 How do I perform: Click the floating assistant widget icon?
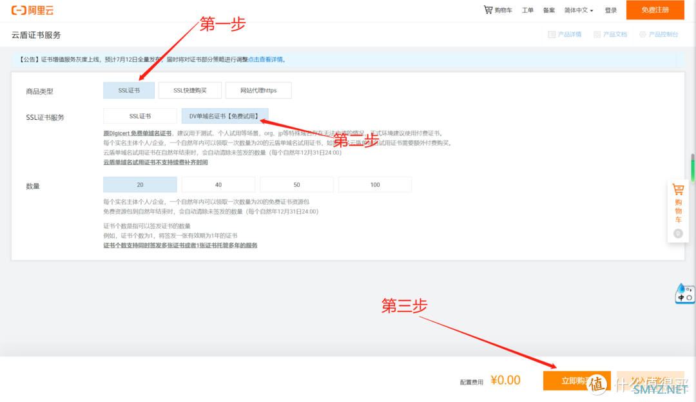[x=684, y=293]
